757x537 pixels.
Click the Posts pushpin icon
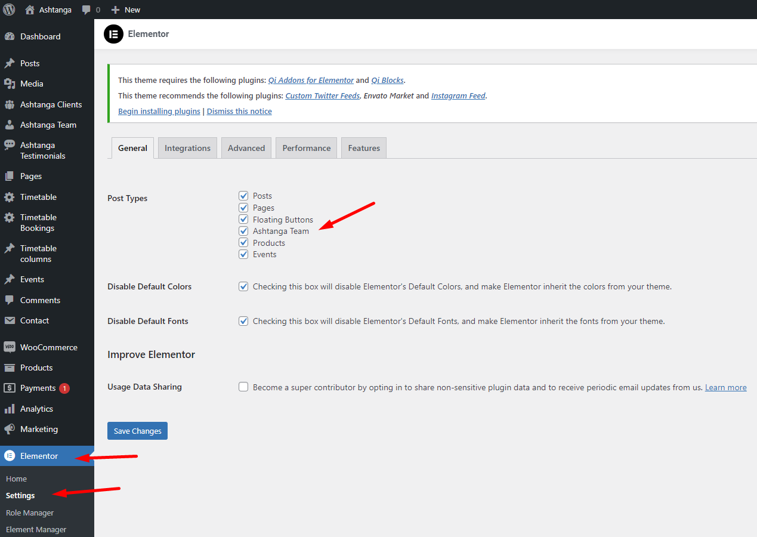[x=10, y=63]
